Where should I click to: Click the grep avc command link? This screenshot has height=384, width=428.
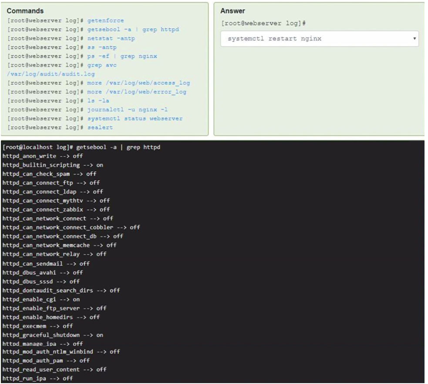(x=102, y=65)
